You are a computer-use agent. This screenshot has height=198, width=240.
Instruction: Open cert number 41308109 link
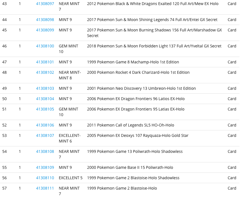[45, 167]
